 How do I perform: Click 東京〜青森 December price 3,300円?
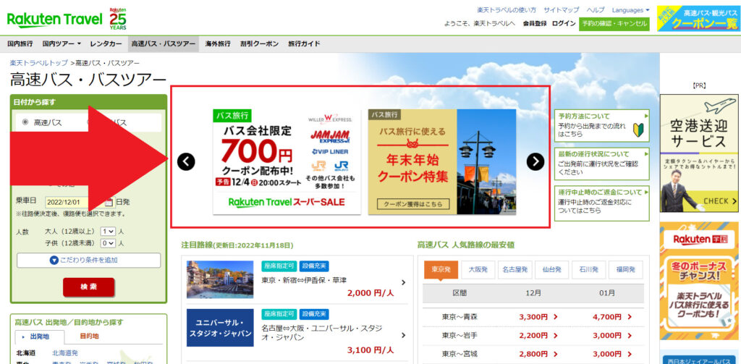(538, 317)
